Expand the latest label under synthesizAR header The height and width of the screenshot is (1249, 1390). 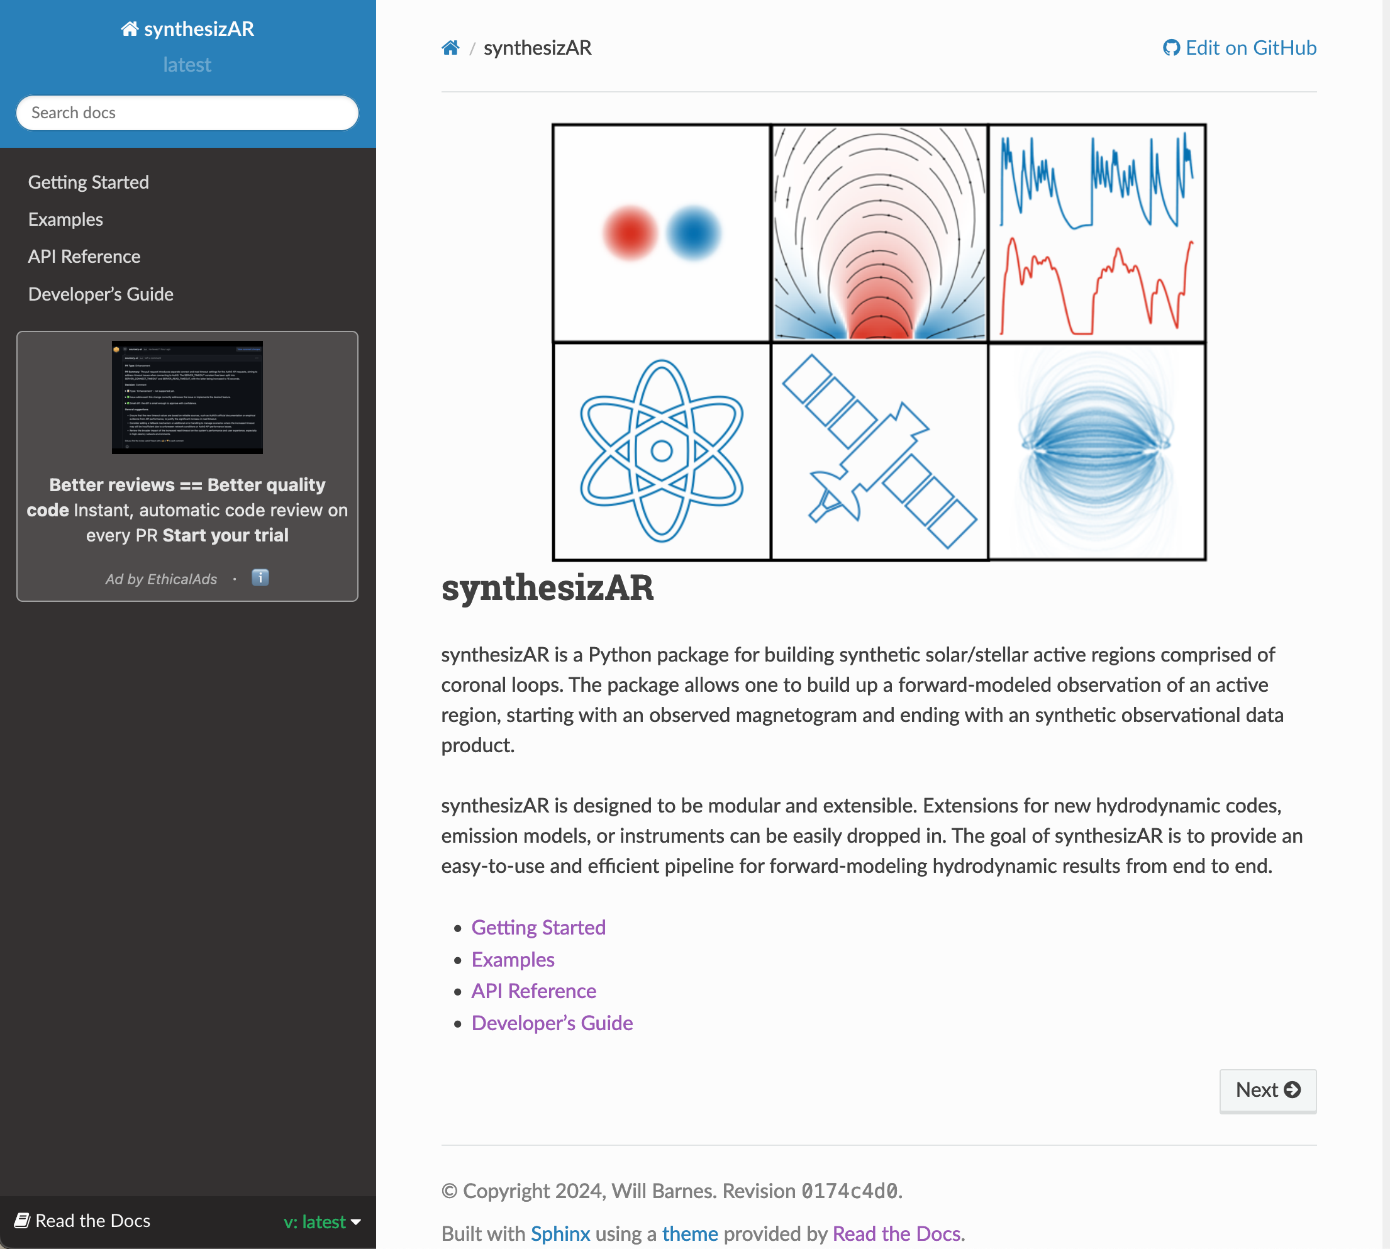tap(187, 64)
